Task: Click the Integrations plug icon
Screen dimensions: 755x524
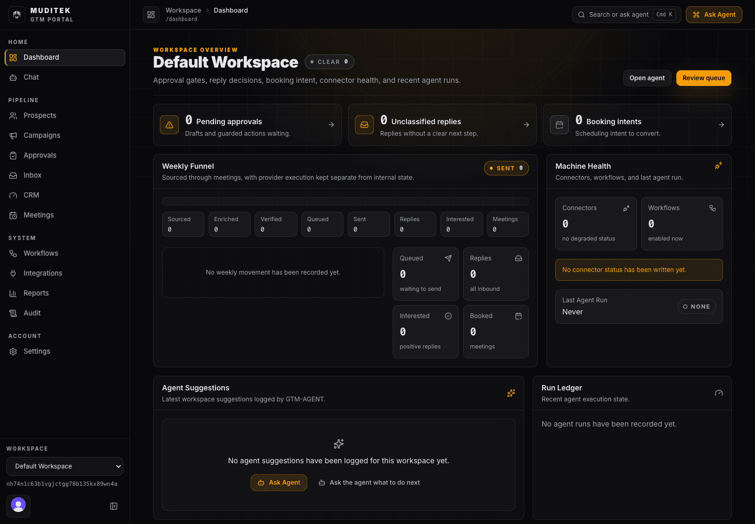Action: click(13, 274)
